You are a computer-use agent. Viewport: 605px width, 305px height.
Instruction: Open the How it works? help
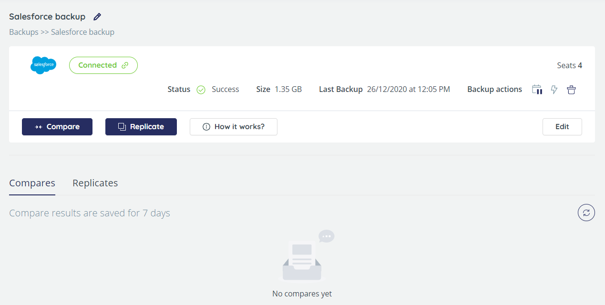click(234, 127)
